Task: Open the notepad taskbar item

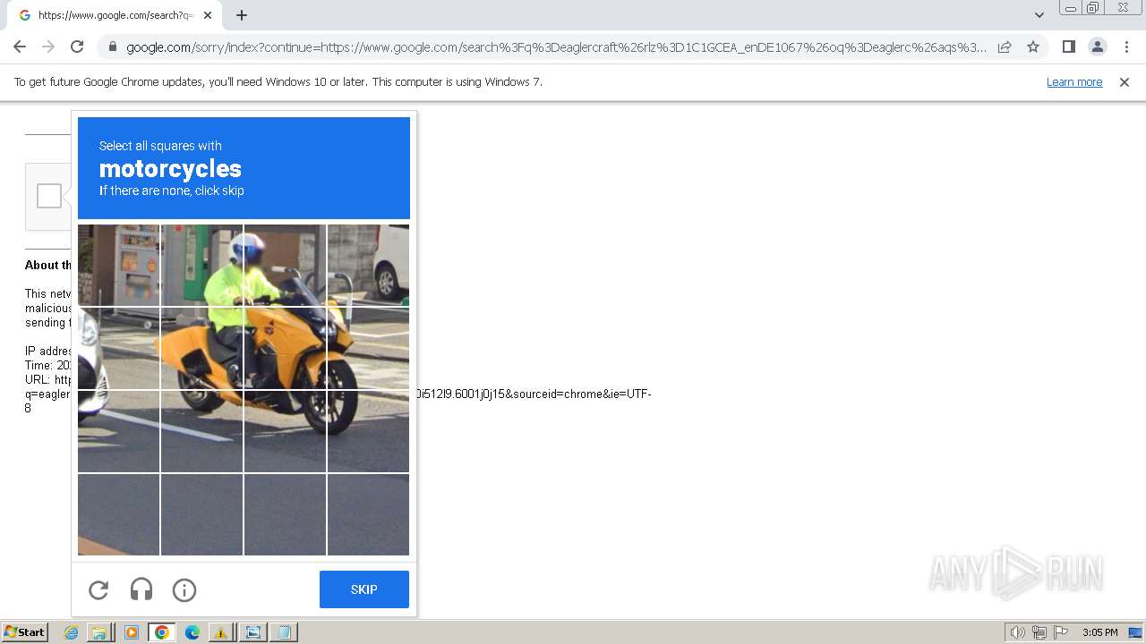Action: point(284,632)
